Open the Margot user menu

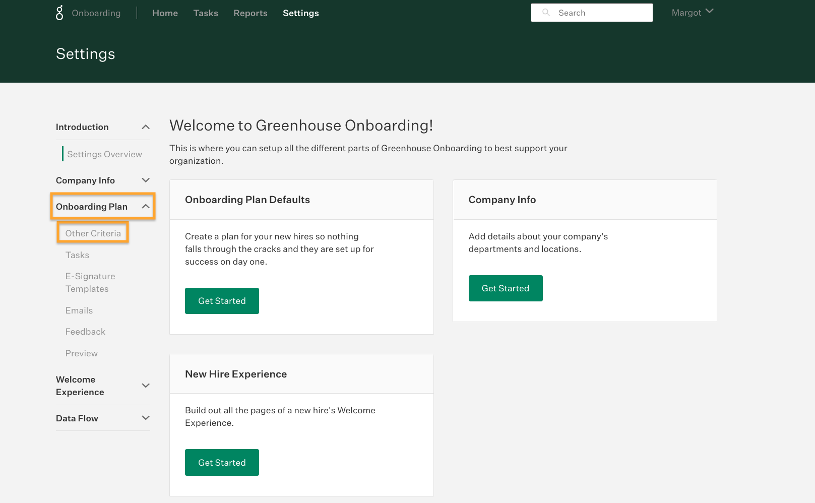(693, 13)
